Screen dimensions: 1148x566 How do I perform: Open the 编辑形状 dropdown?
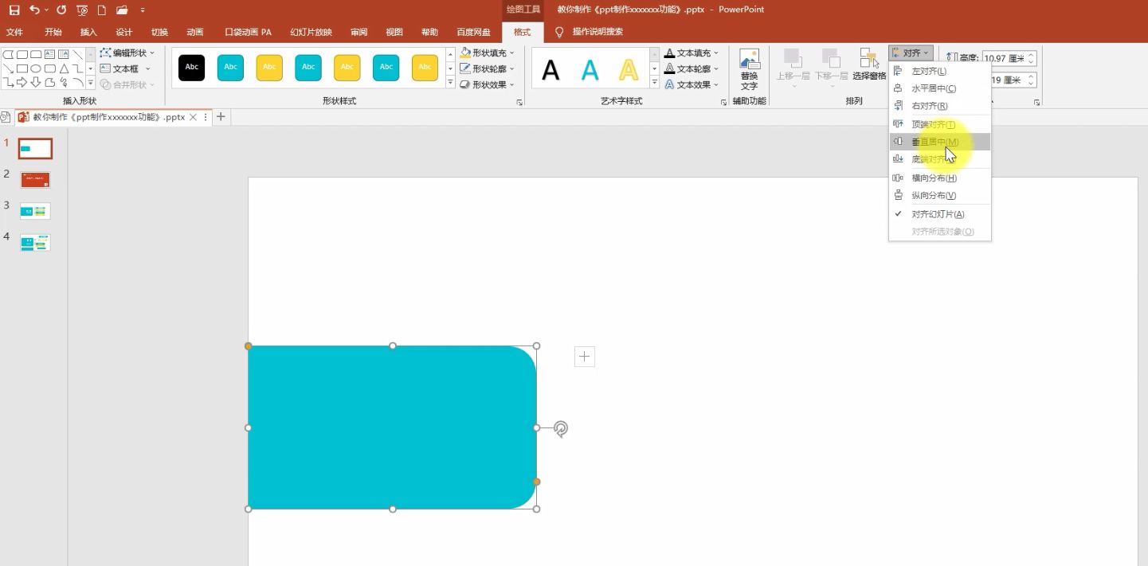pyautogui.click(x=127, y=53)
